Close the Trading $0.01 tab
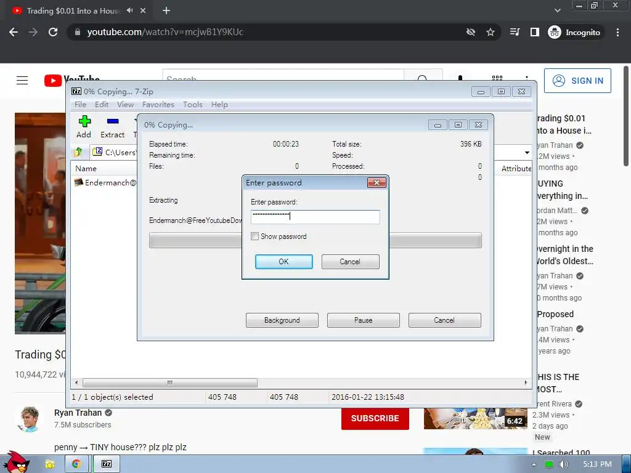Viewport: 631px width, 473px height. [143, 11]
